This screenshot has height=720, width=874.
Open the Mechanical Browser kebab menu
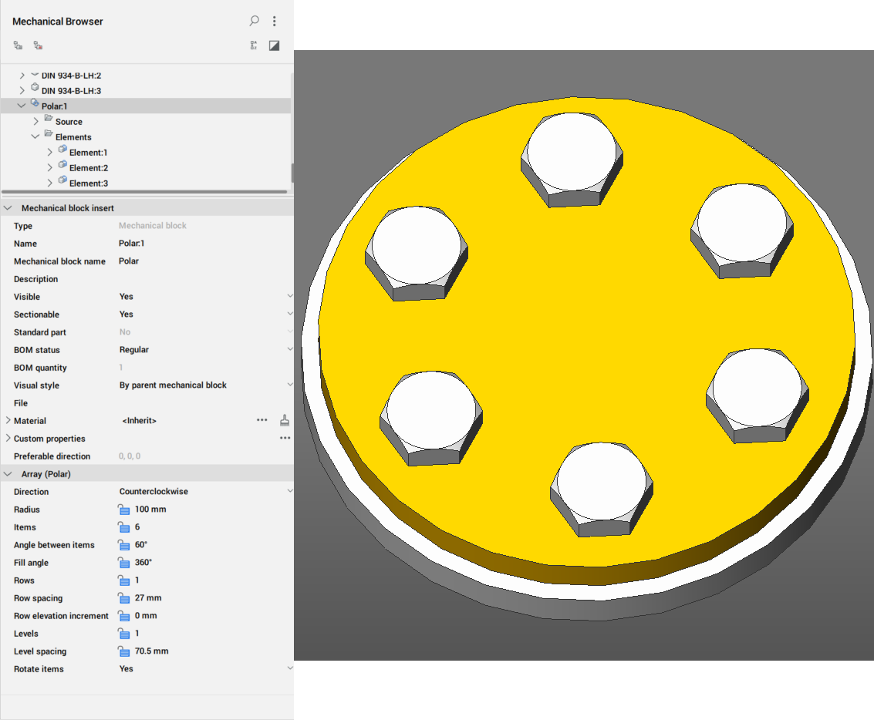pyautogui.click(x=275, y=22)
